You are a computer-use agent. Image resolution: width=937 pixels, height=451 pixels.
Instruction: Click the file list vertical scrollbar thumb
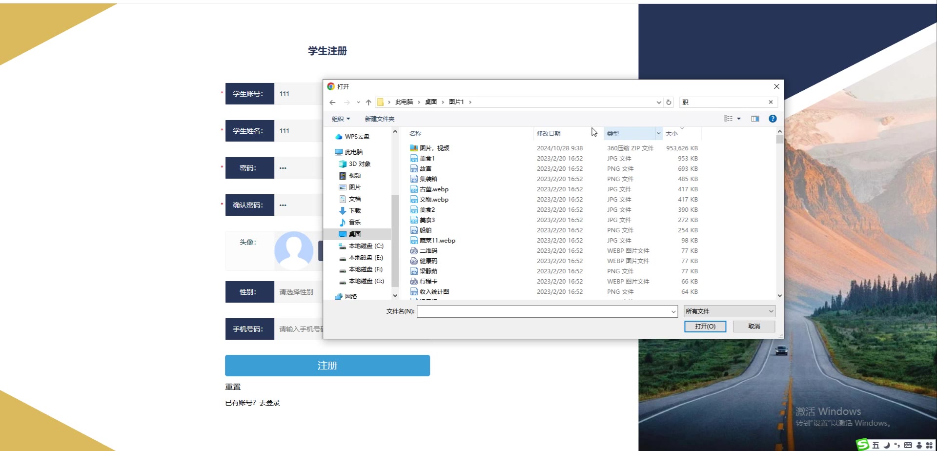click(x=779, y=139)
